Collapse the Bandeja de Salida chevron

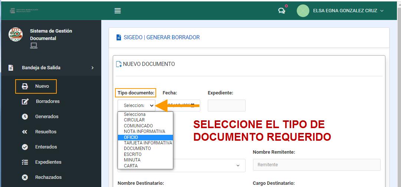click(x=93, y=68)
